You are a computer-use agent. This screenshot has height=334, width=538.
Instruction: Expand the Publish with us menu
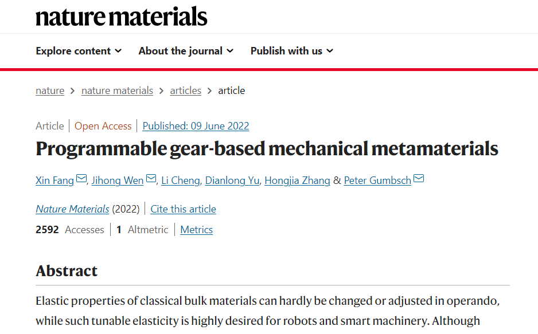291,51
